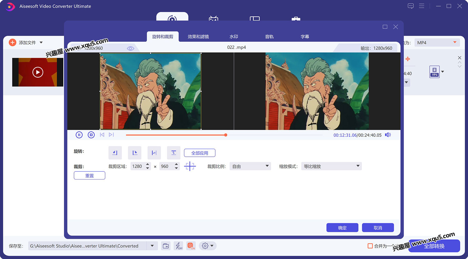
Task: Open the 裁剪比例 aspect ratio dropdown
Action: (250, 166)
